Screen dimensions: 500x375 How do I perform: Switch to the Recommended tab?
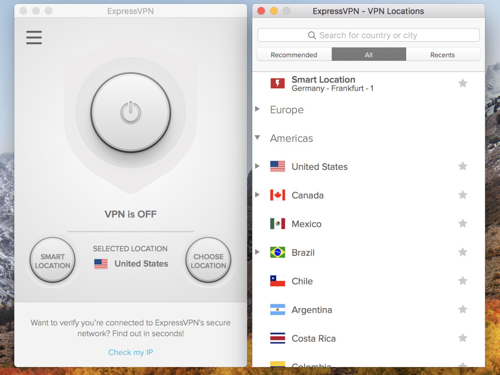[x=294, y=55]
